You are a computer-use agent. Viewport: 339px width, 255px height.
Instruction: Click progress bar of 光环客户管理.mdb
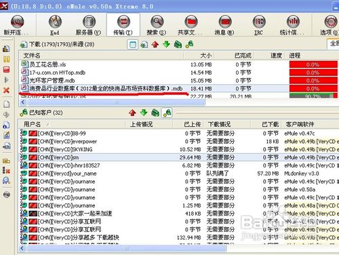point(313,81)
